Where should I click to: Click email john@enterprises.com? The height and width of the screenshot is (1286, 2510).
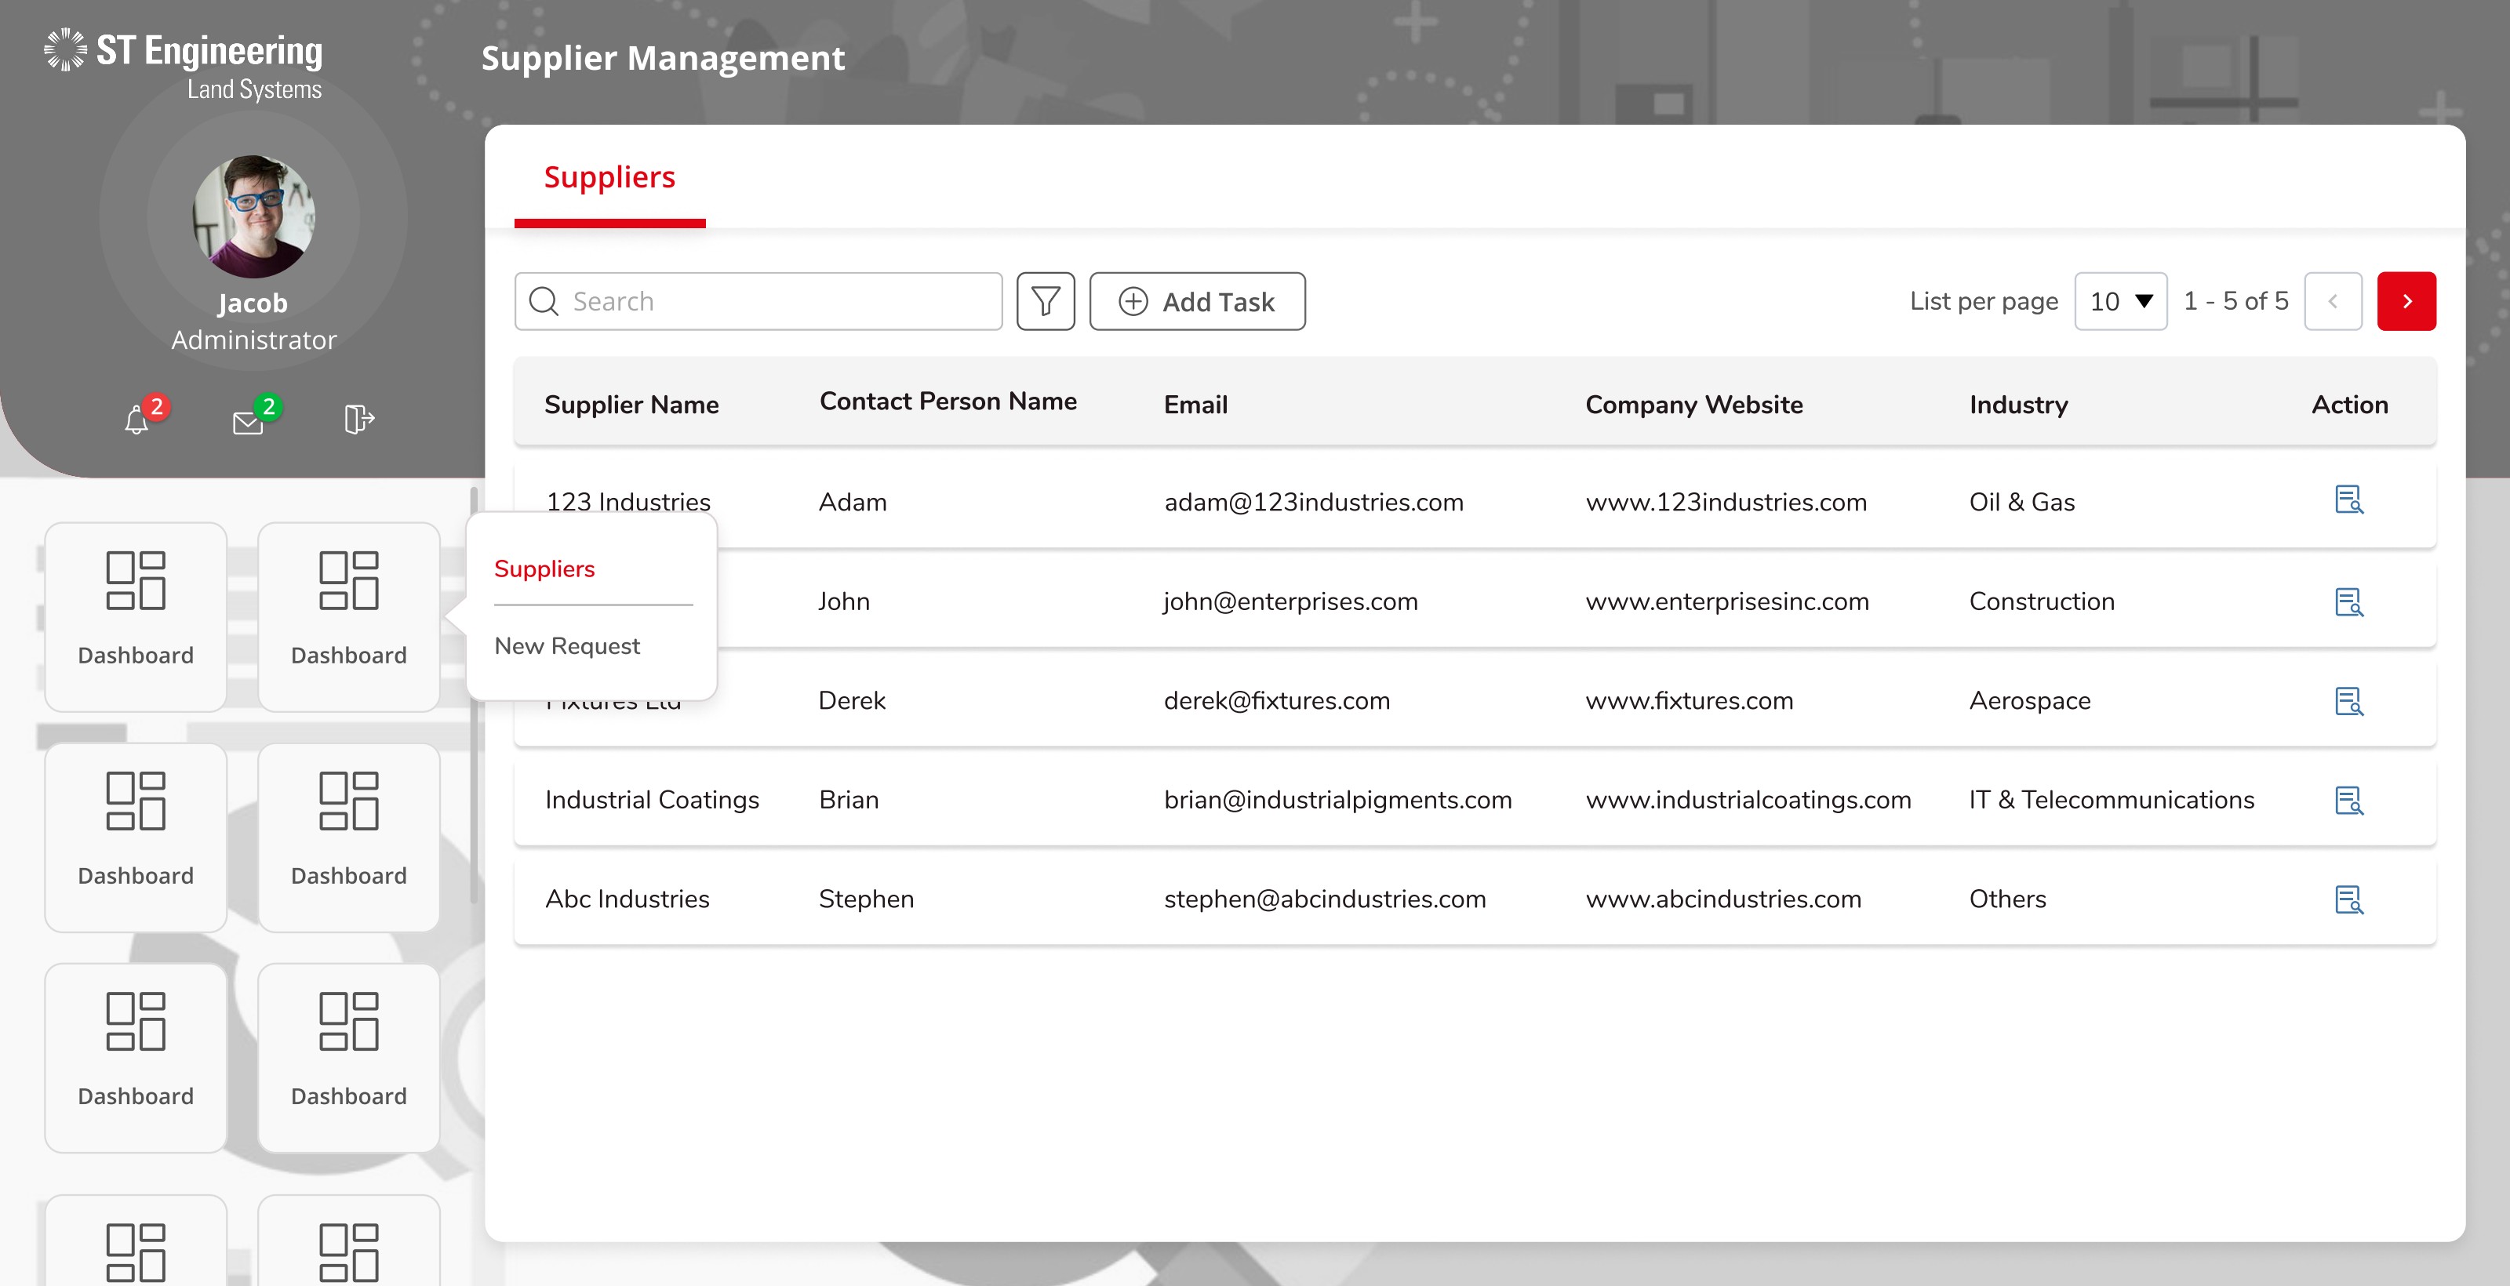(1290, 601)
